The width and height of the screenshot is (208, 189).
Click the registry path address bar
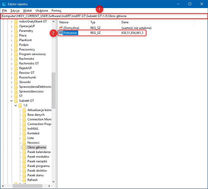tap(104, 16)
